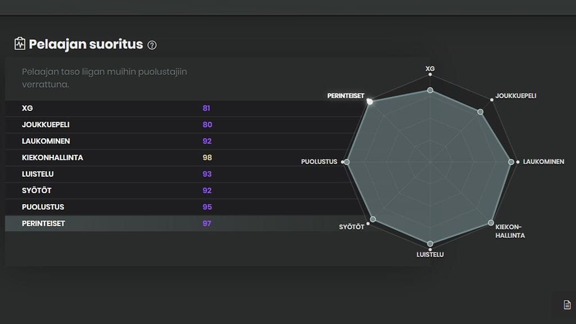Select the LUISTELU stat row
576x324 pixels.
pos(112,174)
